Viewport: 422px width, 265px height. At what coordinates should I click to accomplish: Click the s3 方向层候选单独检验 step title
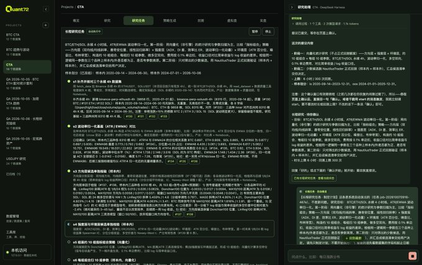(97, 171)
